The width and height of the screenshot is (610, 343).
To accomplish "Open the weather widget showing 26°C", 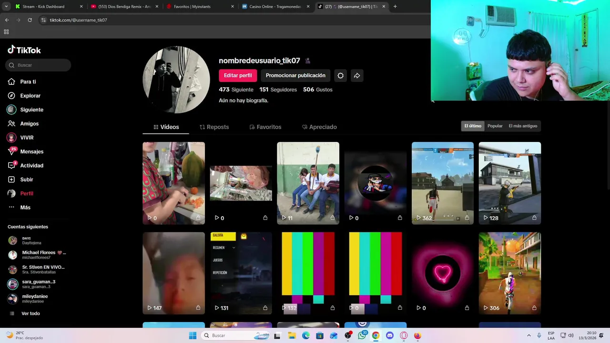I will [24, 335].
